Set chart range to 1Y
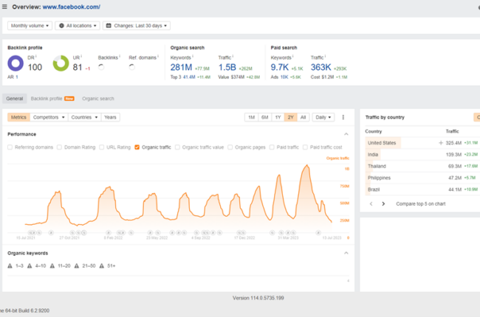Viewport: 480px width, 317px height. [x=278, y=117]
